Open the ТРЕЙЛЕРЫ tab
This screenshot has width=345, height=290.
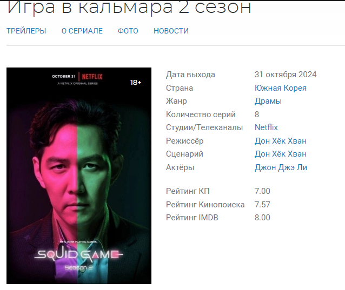(26, 31)
